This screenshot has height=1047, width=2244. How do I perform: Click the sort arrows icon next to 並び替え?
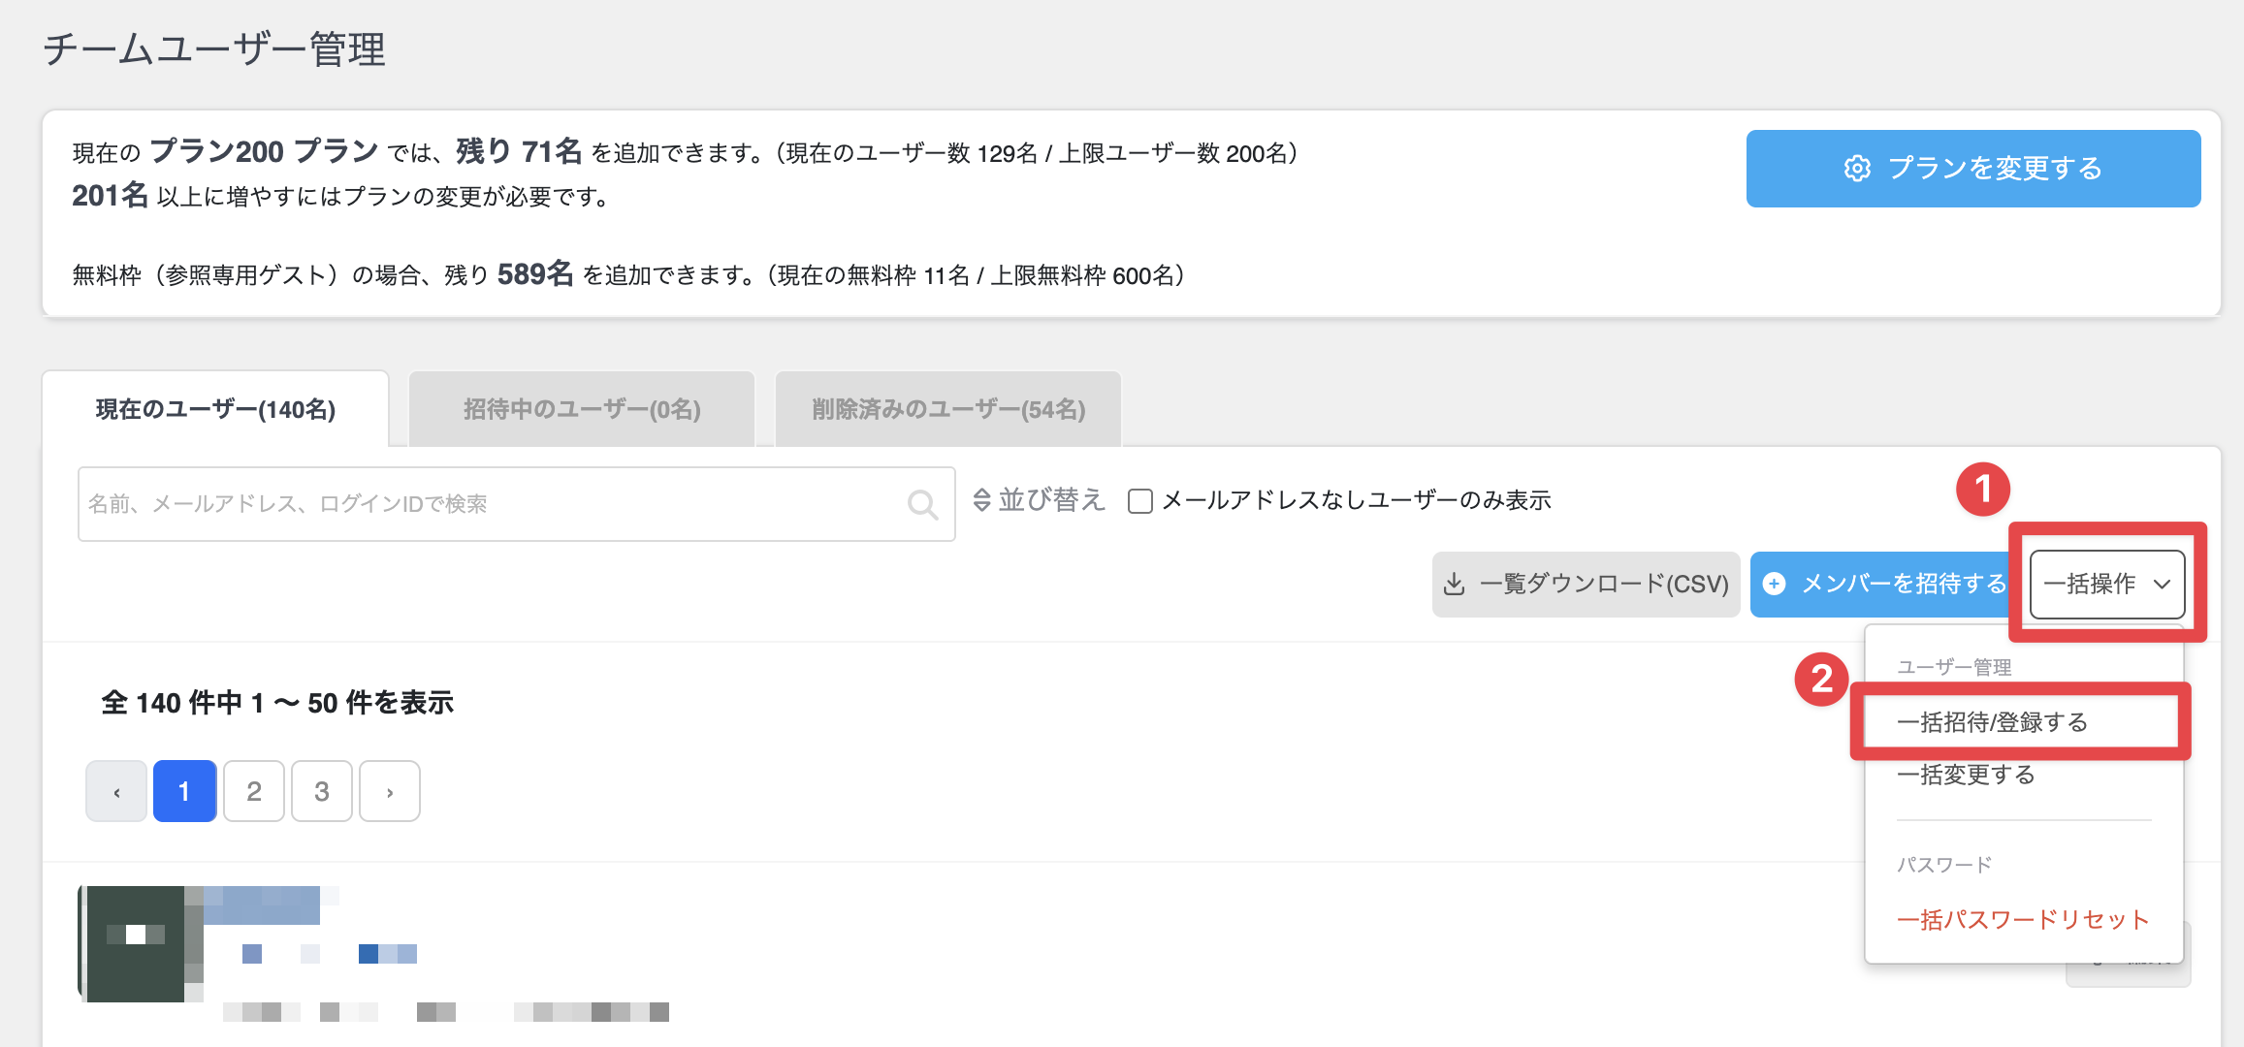[x=981, y=500]
